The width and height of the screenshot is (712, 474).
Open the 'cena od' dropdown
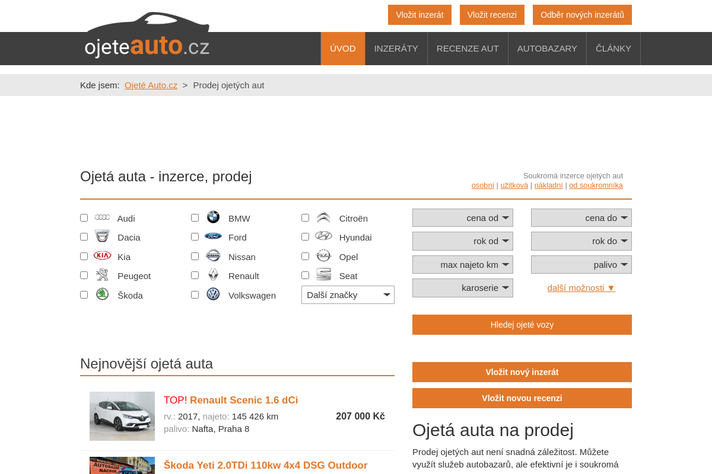462,217
